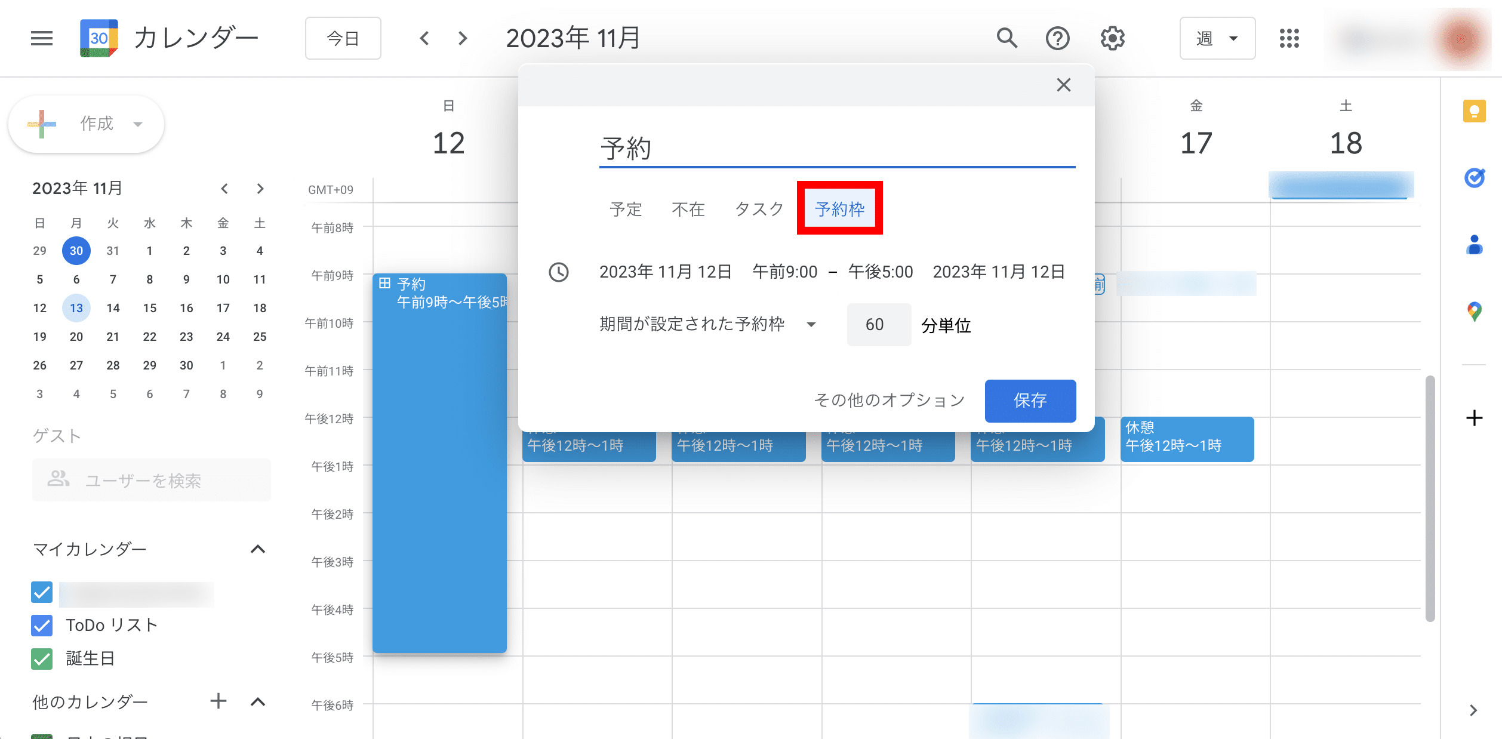Open その他のオプション link
The width and height of the screenshot is (1502, 739).
tap(889, 400)
